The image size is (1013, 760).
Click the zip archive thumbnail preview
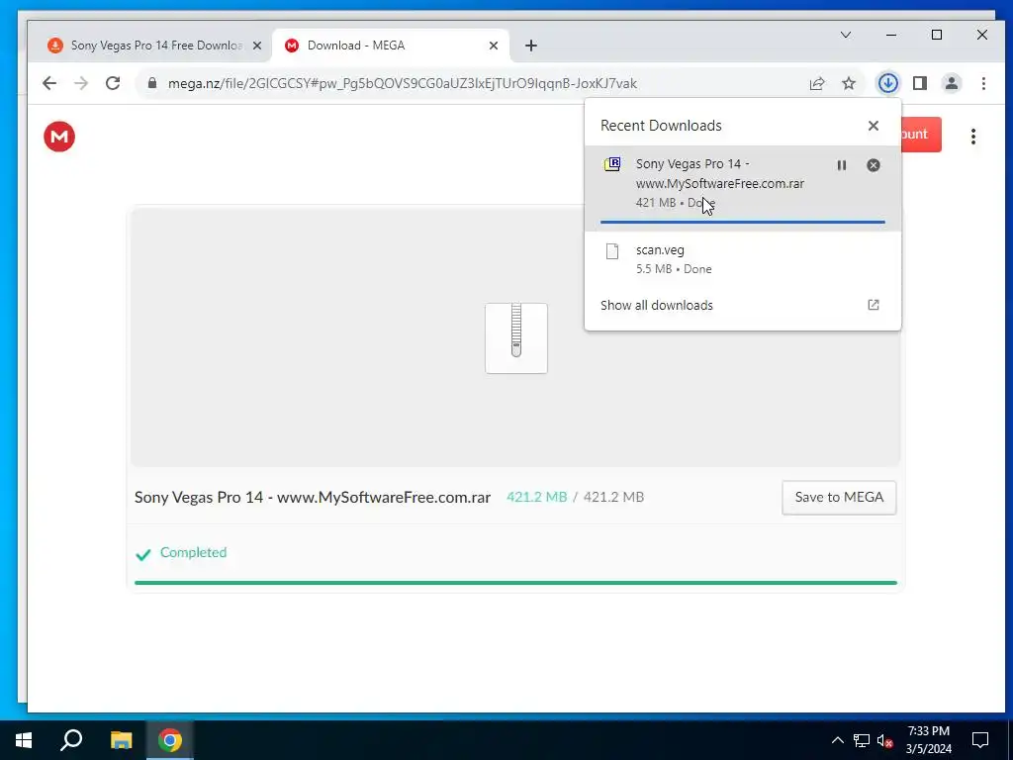click(x=516, y=338)
